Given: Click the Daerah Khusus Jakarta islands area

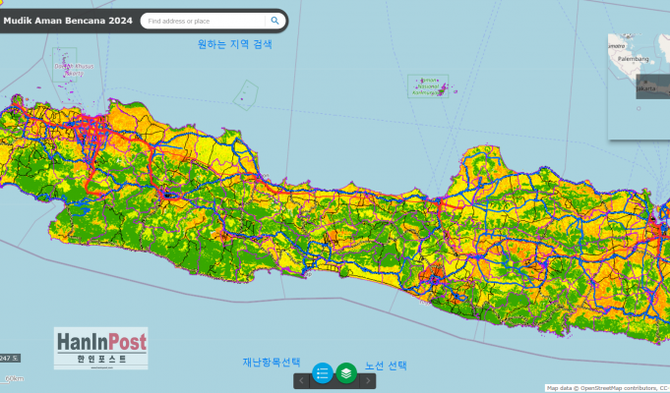Looking at the screenshot, I should click(67, 66).
